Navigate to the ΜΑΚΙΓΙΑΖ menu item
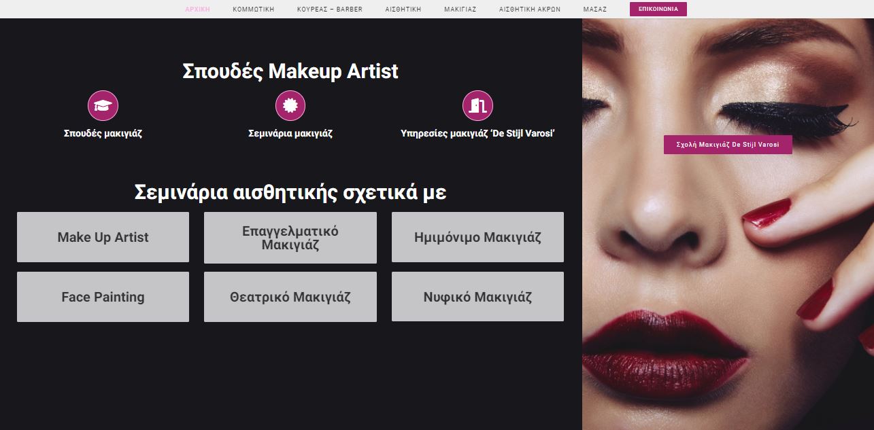 pos(460,10)
